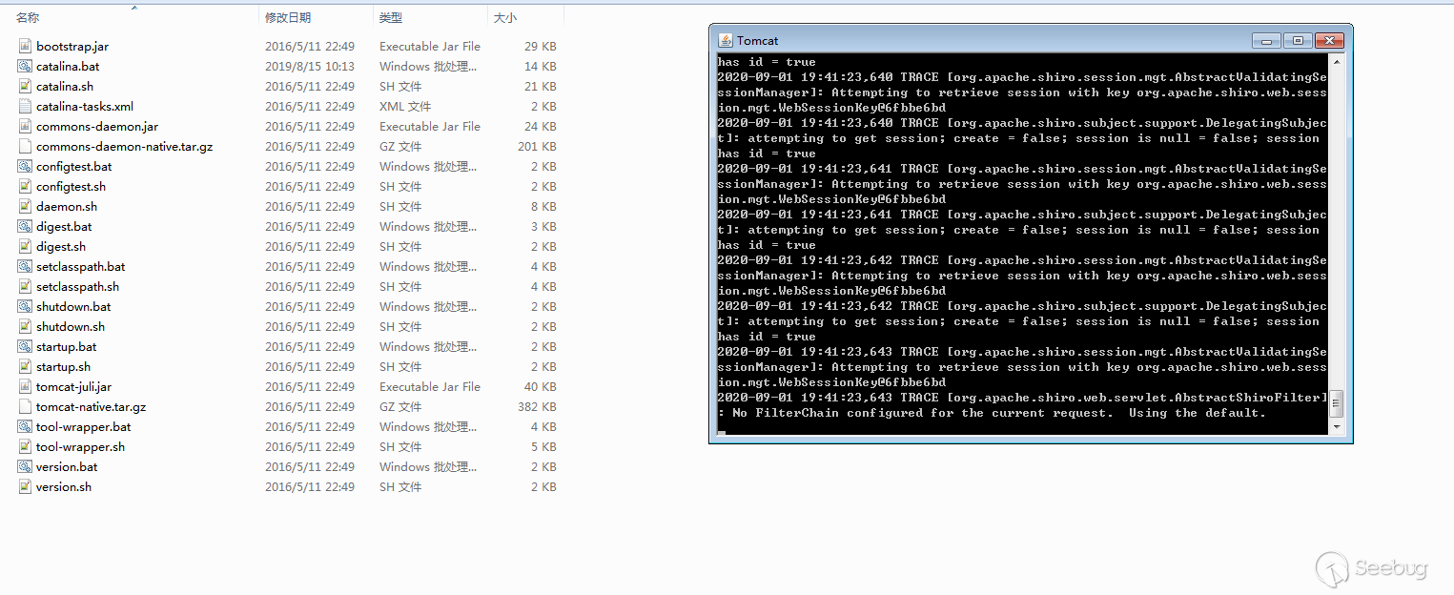Click the tool-wrapper.bat file icon
The height and width of the screenshot is (595, 1454).
tap(25, 426)
